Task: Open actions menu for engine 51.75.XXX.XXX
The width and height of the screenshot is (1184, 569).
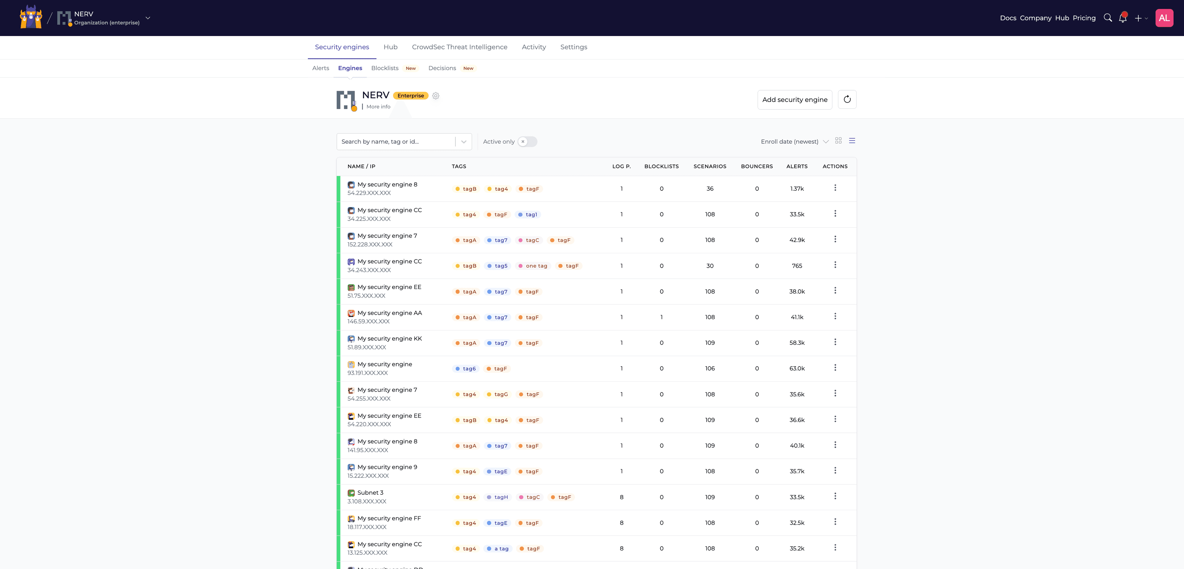Action: point(835,291)
